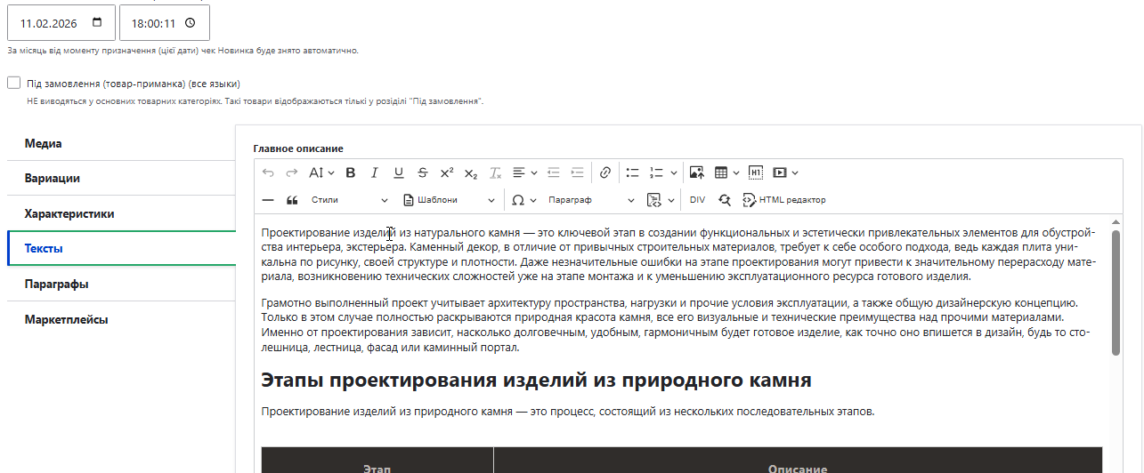
Task: Open the Параграф format dropdown
Action: (591, 200)
